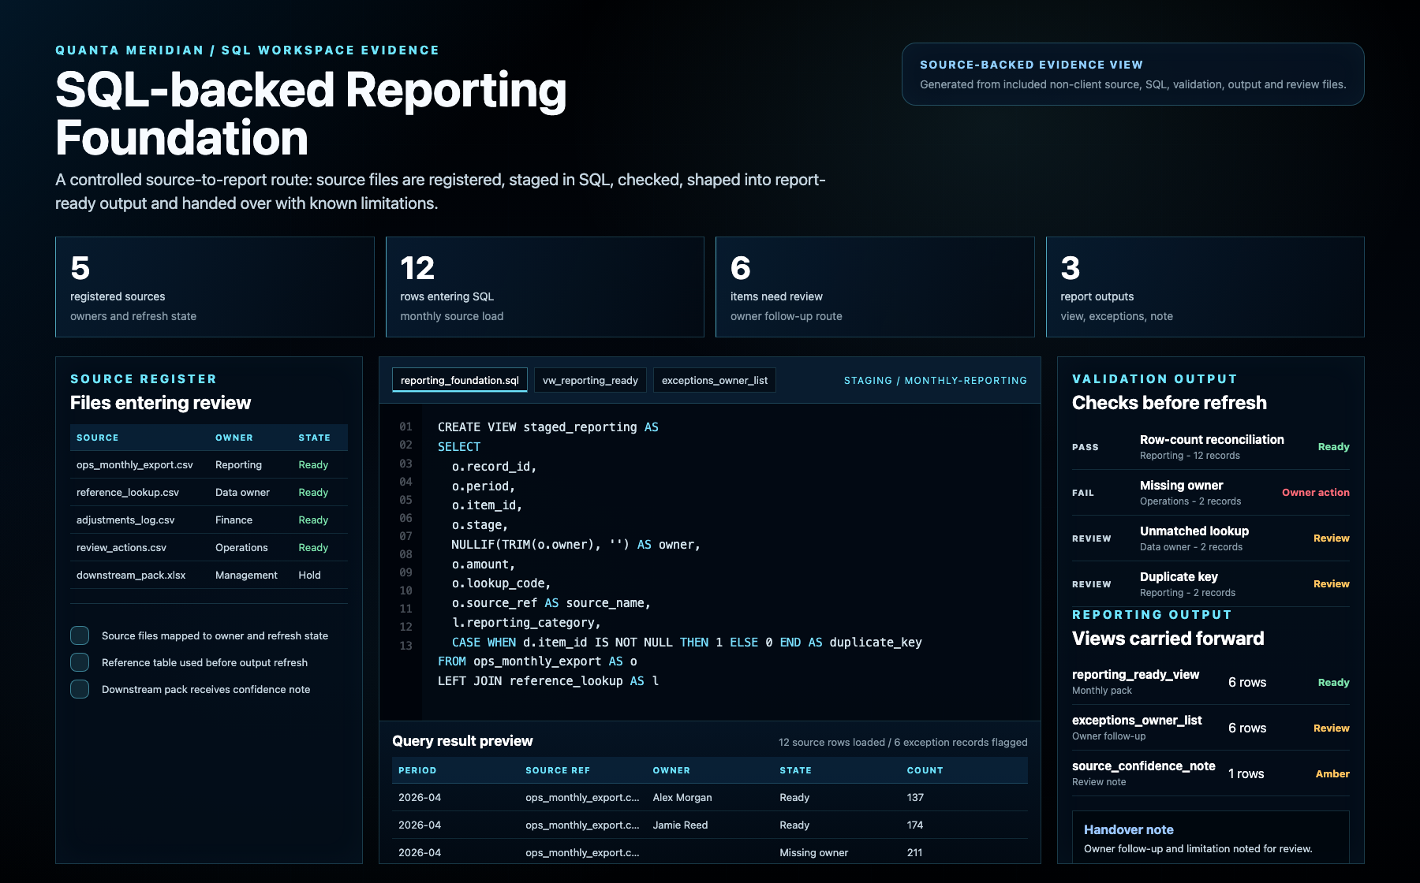Open exceptions_owner_list in Reporting Output
Screen dimensions: 1420x883
tap(1211, 728)
